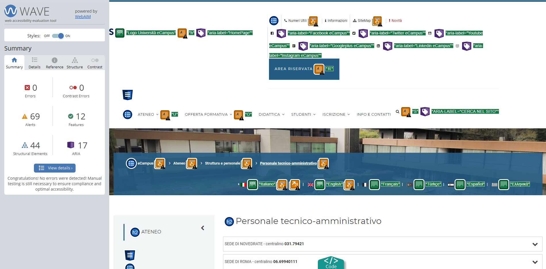
Task: Switch to the Contrast tab
Action: pyautogui.click(x=95, y=63)
